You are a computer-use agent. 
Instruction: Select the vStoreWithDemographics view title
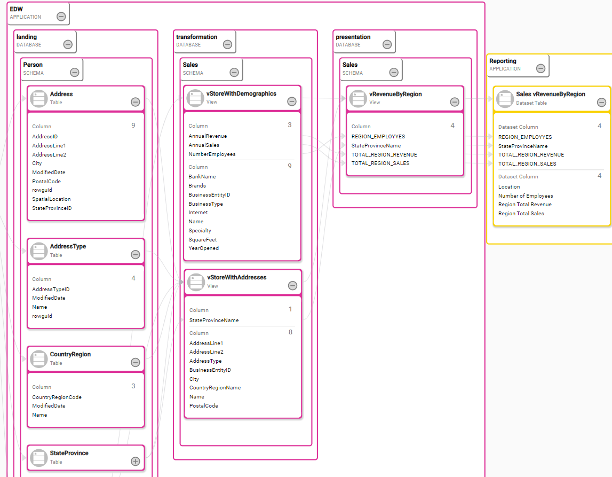pyautogui.click(x=241, y=94)
